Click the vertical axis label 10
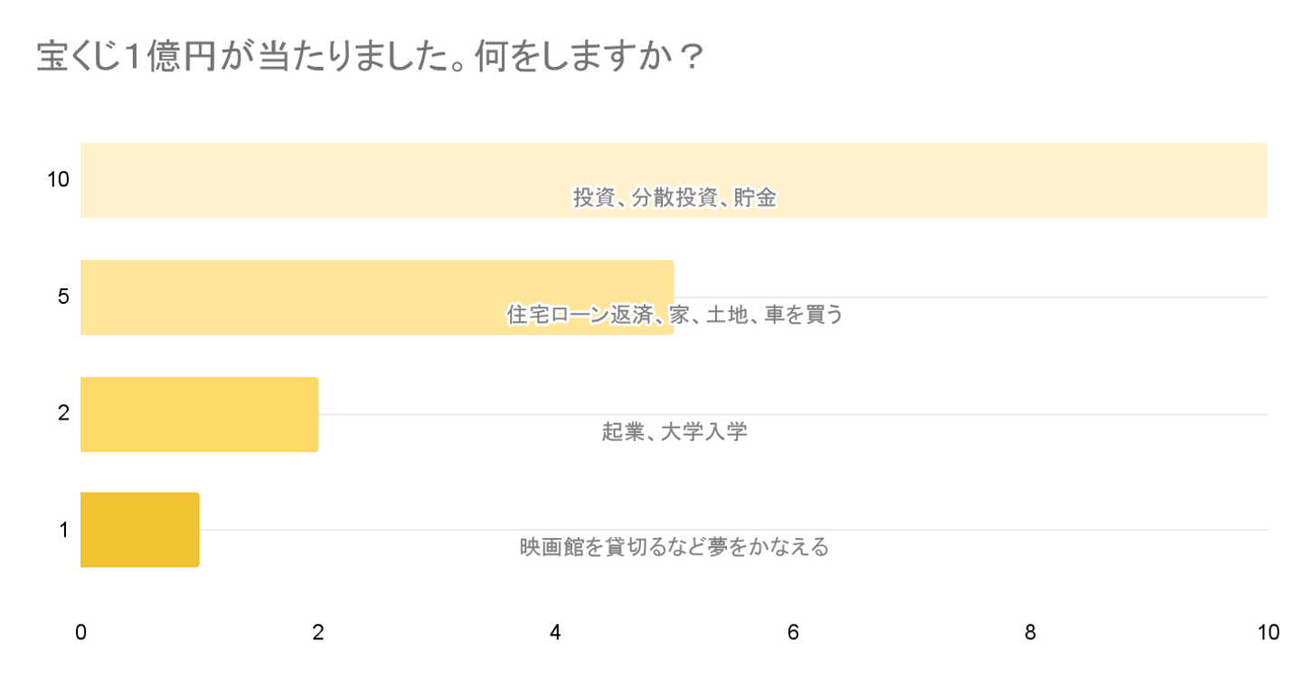Screen dimensions: 1302x679 coord(58,180)
